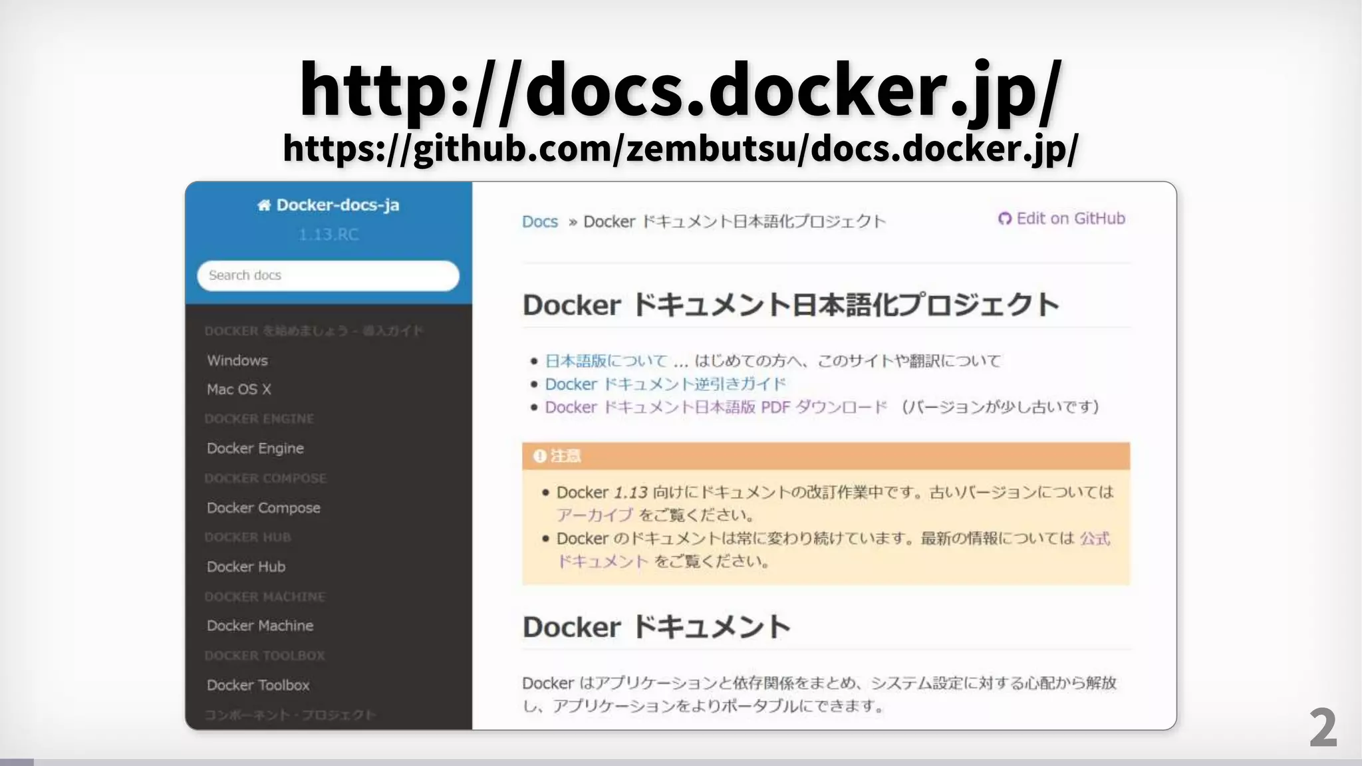Viewport: 1362px width, 766px height.
Task: Go to Docker Hub in the sidebar
Action: [245, 567]
